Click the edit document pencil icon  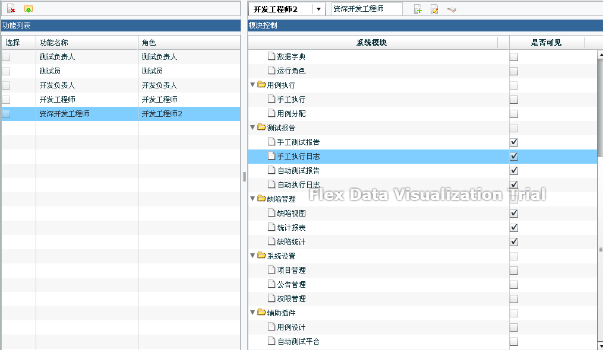[434, 9]
